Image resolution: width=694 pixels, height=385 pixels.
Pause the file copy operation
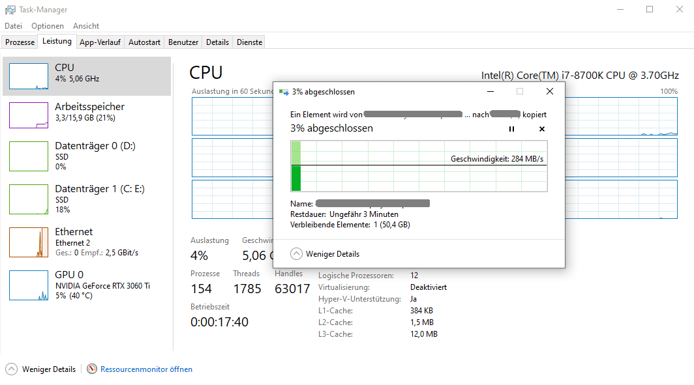pos(511,129)
